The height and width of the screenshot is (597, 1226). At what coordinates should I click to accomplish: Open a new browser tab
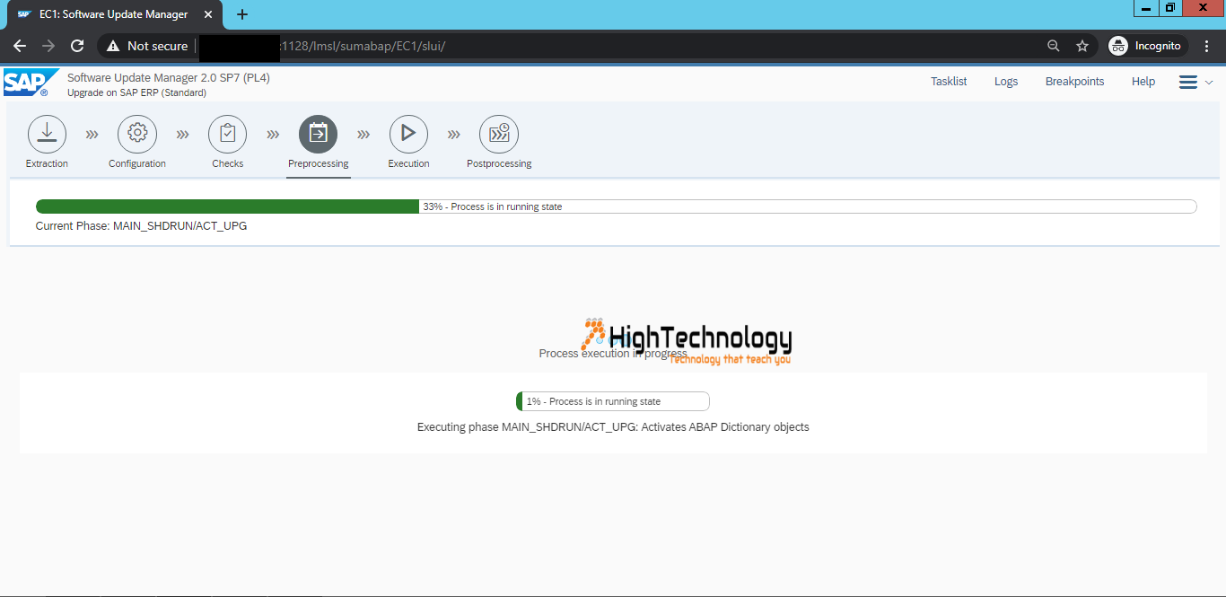[242, 14]
